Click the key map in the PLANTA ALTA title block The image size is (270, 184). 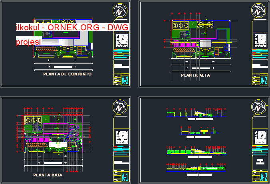pos(260,41)
